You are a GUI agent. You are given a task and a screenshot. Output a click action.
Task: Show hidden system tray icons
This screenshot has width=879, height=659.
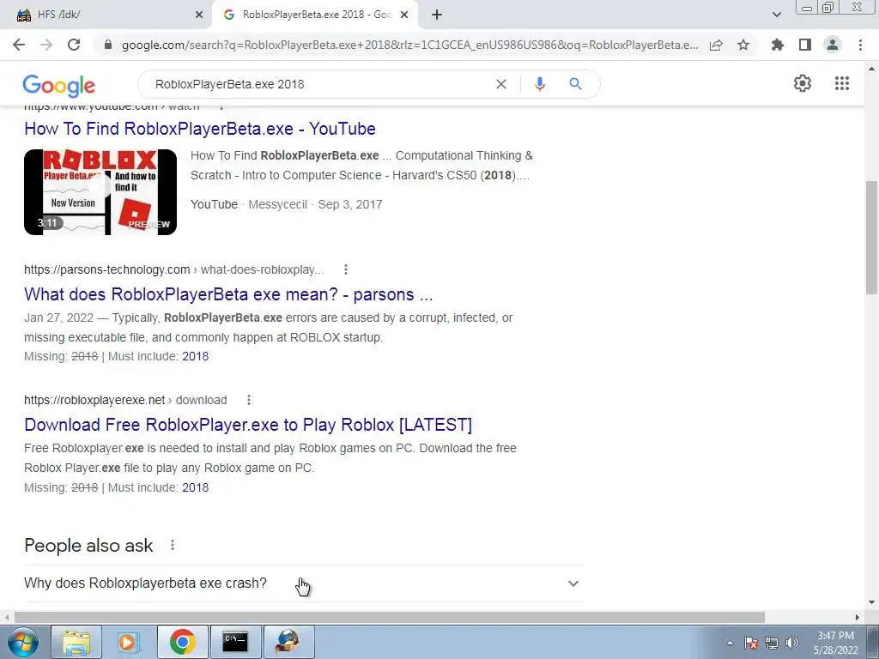click(x=730, y=644)
